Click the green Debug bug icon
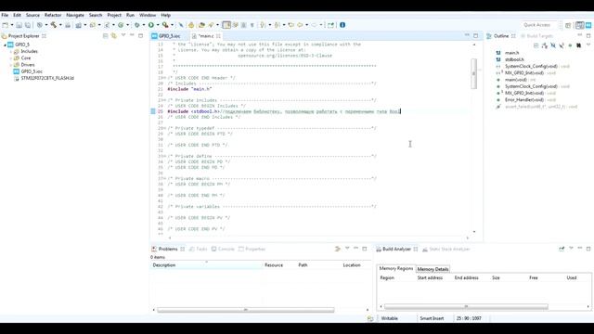Viewport: 594px width, 334px height. [136, 25]
